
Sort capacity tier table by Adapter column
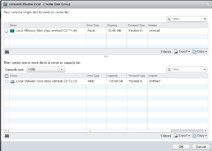click(x=178, y=76)
